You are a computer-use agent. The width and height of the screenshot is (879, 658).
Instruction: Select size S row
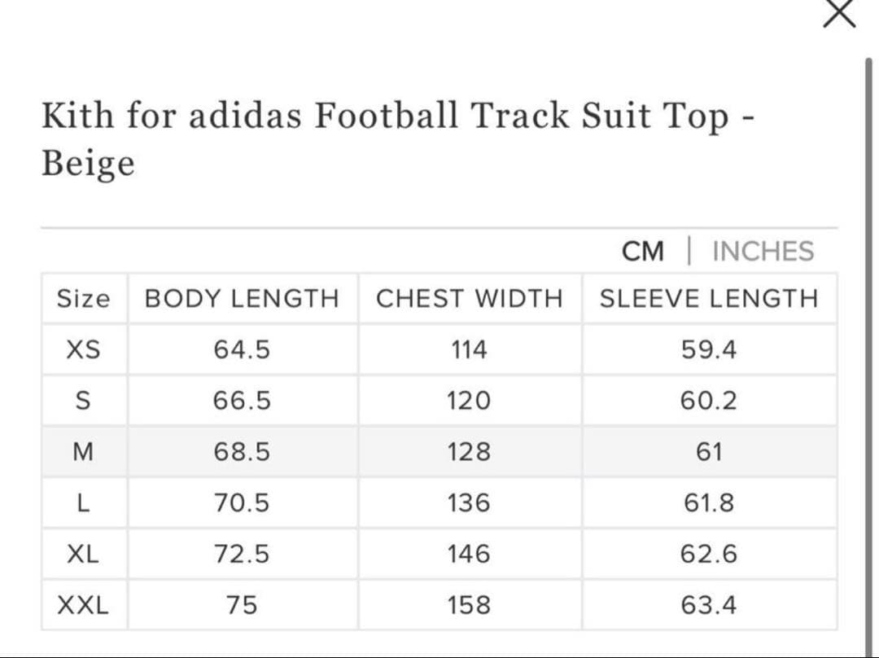coord(84,400)
